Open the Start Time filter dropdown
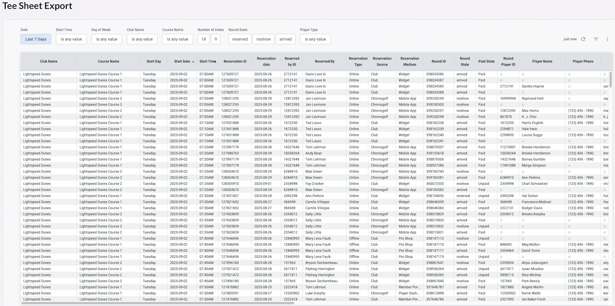615x306 pixels. coord(71,39)
